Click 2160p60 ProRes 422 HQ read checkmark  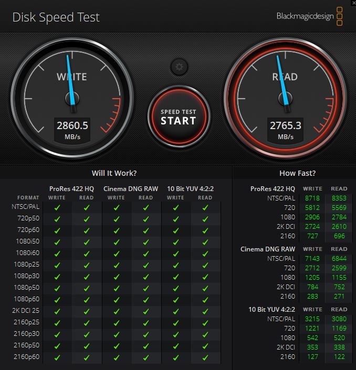87,358
